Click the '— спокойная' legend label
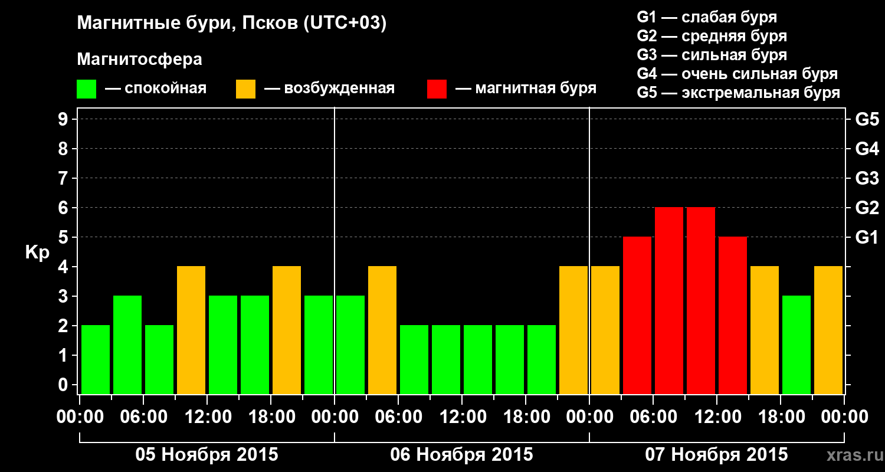Image resolution: width=885 pixels, height=472 pixels. click(x=156, y=88)
